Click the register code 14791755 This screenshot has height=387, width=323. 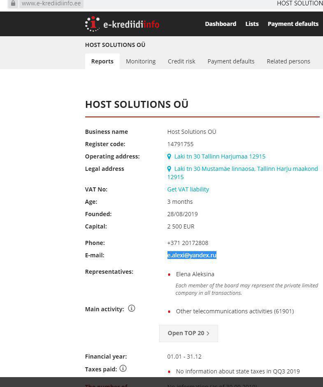[180, 144]
